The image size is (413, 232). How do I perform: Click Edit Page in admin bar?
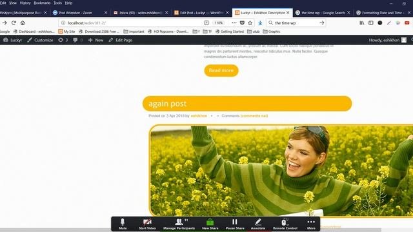(121, 40)
